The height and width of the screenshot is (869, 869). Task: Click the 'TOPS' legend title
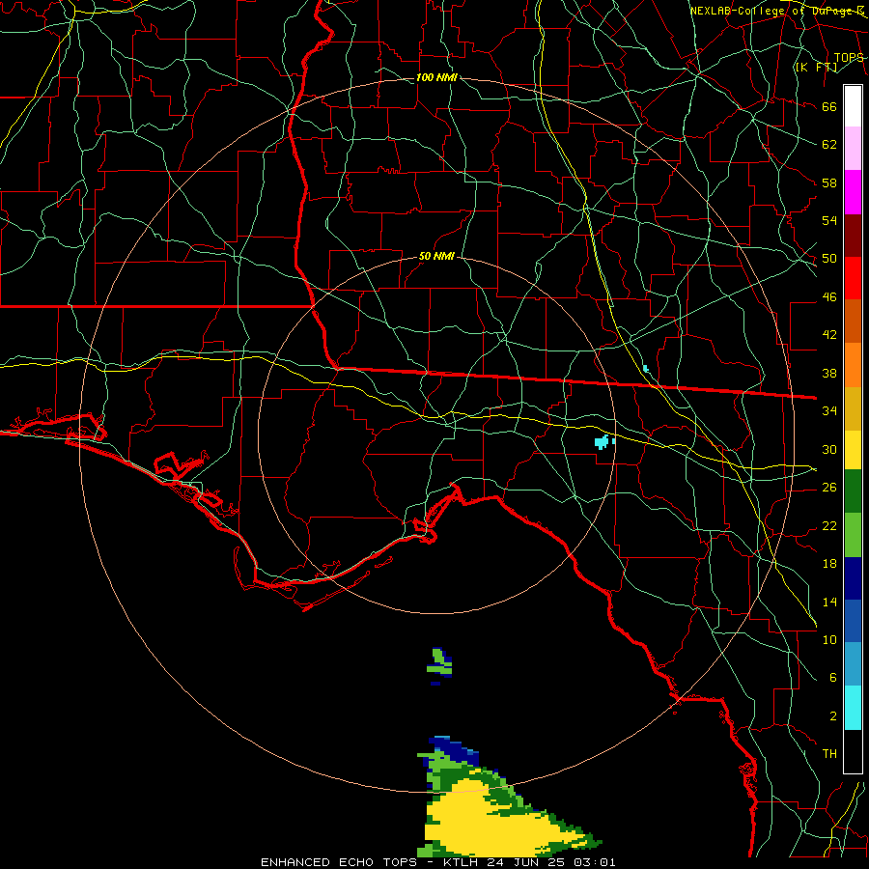tap(849, 57)
